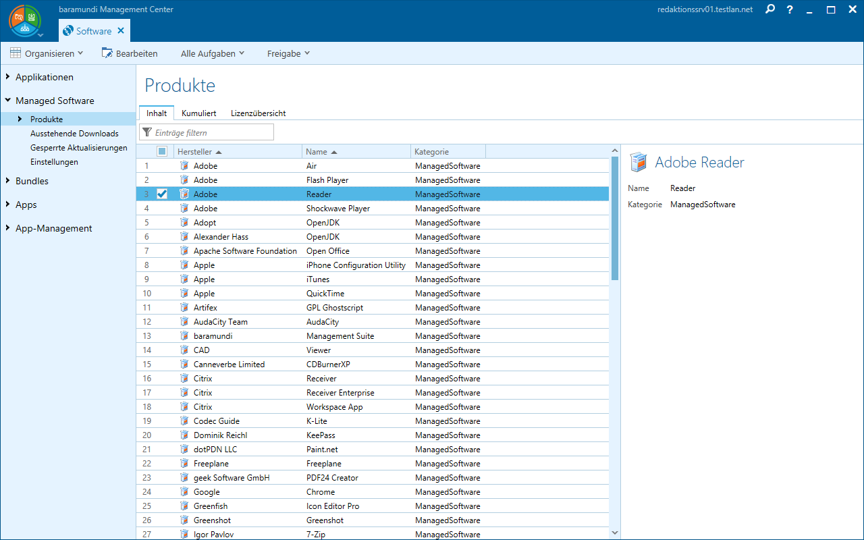Screen dimensions: 864x540
Task: Click the filter funnel icon
Action: pos(147,133)
